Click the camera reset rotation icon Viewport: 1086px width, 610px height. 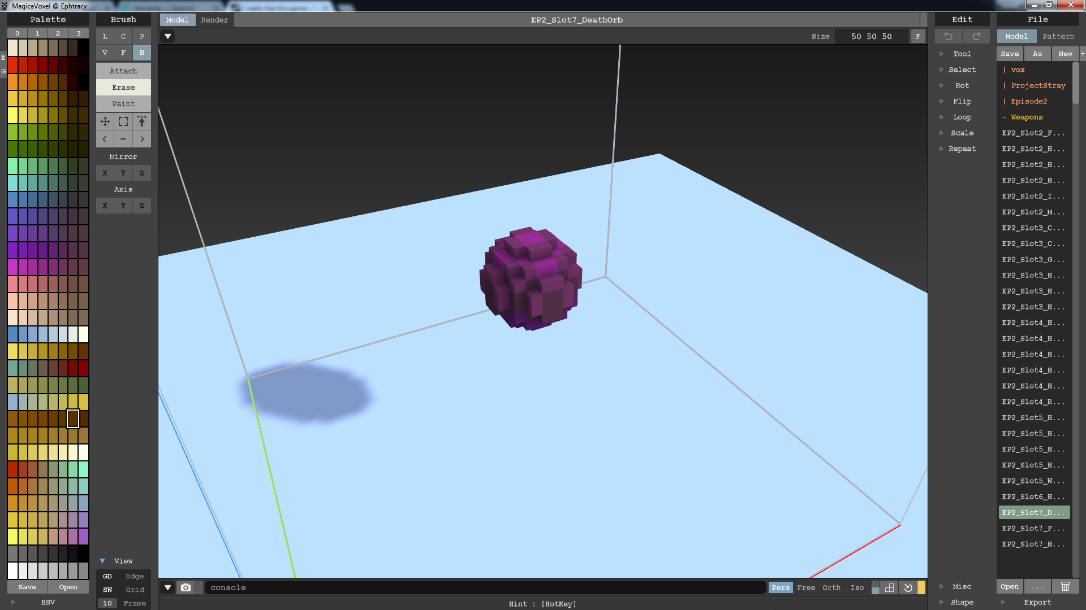[908, 587]
